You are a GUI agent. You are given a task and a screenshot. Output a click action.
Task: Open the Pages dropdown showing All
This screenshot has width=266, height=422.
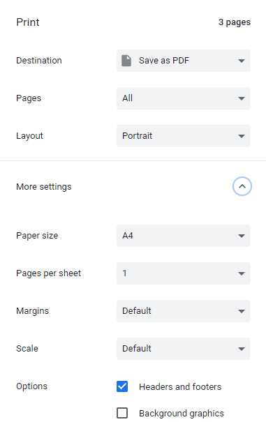click(x=184, y=98)
